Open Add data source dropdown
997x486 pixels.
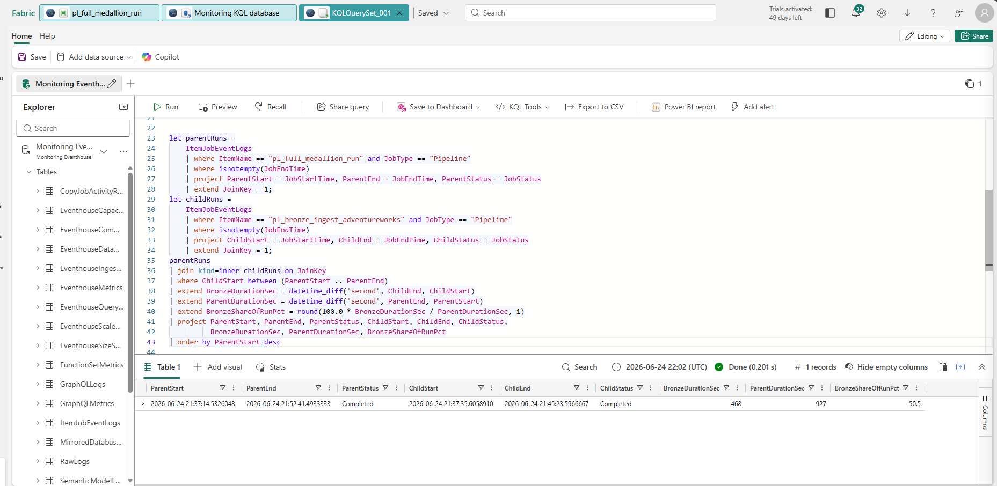[x=94, y=57]
